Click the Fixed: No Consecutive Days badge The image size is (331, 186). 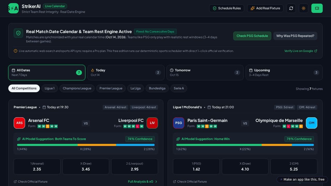pos(155,32)
